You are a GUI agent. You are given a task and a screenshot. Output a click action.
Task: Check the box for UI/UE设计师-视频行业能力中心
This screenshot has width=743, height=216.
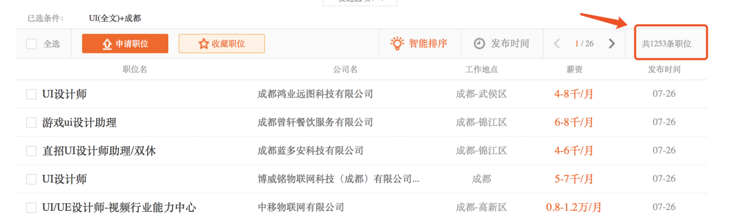(x=32, y=207)
